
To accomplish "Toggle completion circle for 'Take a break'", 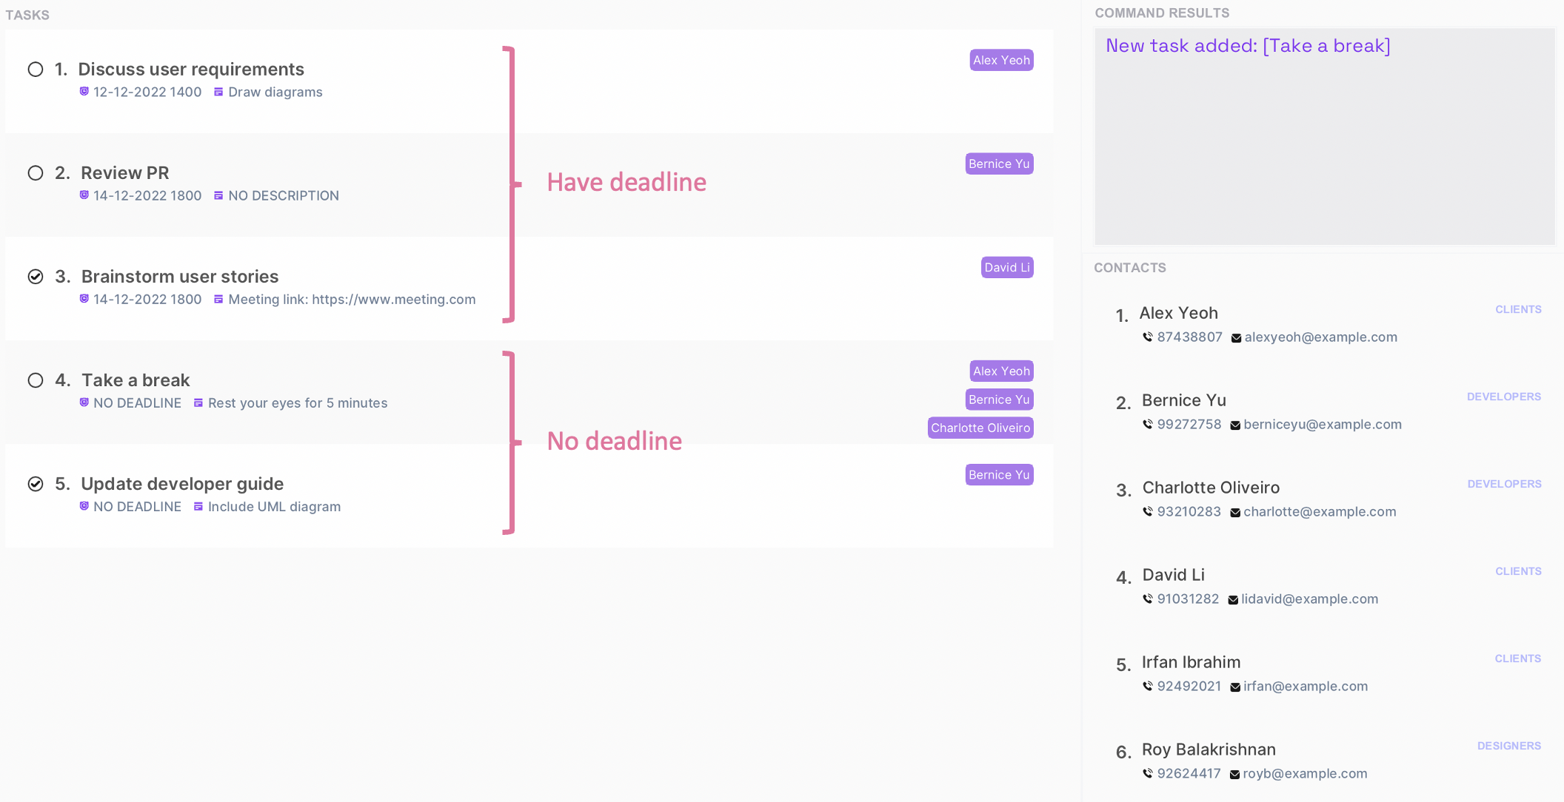I will pos(36,380).
